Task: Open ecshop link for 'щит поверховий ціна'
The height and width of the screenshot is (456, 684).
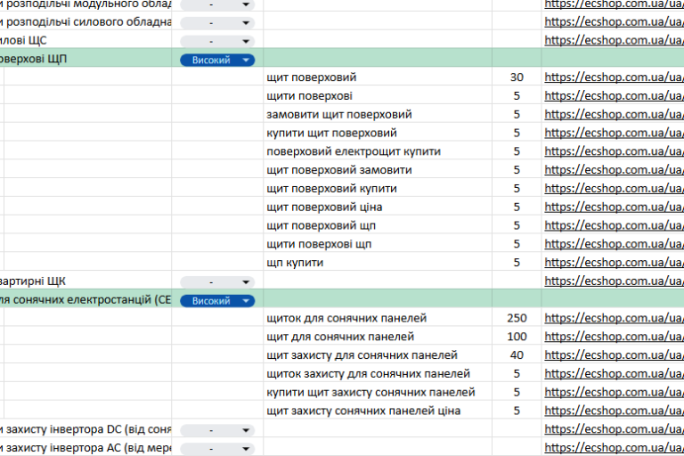Action: tap(614, 207)
